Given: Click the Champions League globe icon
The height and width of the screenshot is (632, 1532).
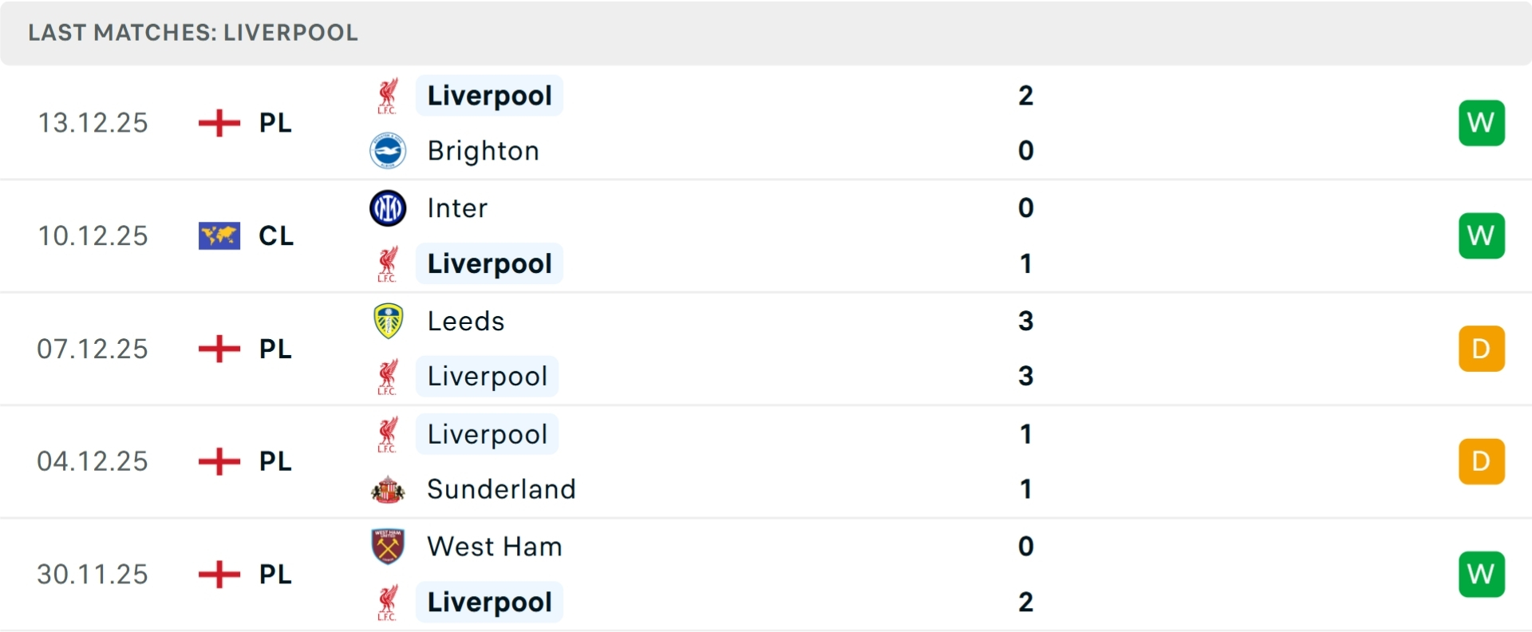Looking at the screenshot, I should pyautogui.click(x=219, y=235).
